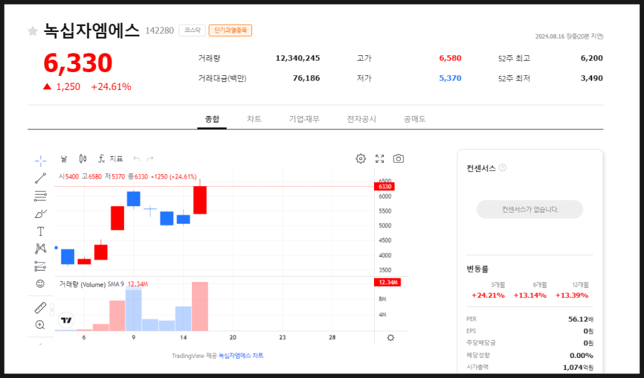
Task: Open the 전자공시 tab
Action: point(361,119)
